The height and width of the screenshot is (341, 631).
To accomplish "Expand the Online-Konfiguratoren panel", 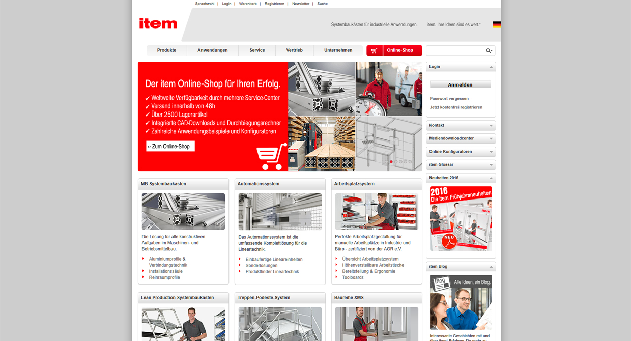I will [491, 152].
